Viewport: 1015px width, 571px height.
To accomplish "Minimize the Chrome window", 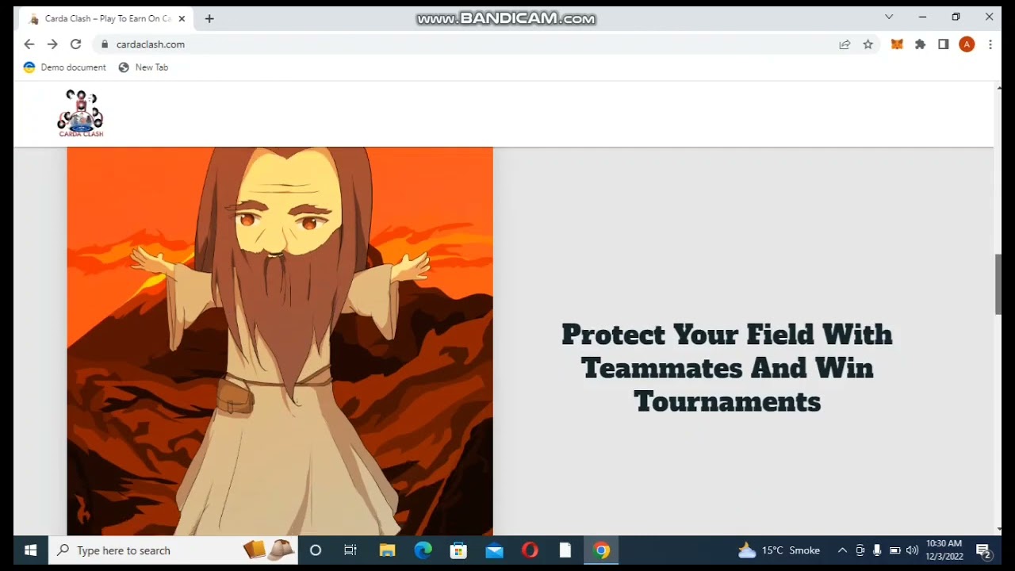I will point(922,17).
